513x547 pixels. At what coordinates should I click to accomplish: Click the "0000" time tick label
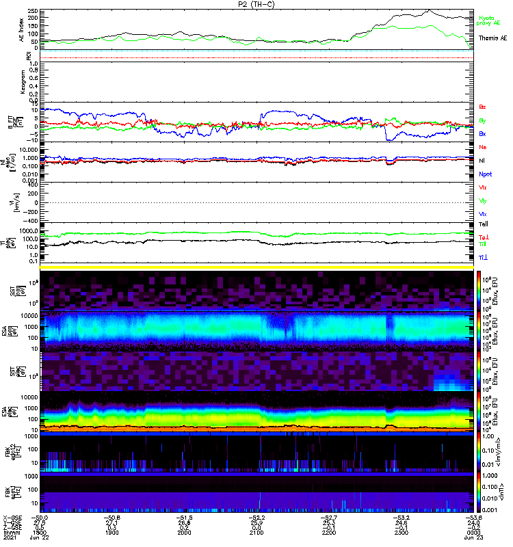473,533
